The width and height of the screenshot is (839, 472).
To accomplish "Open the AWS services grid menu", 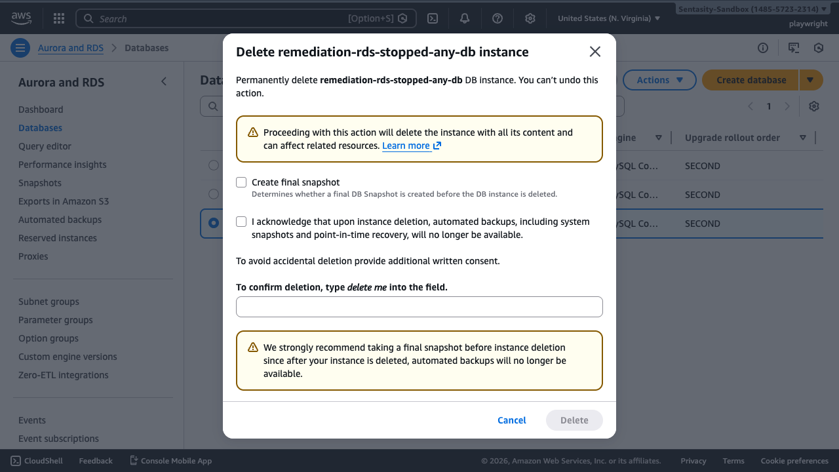I will pos(58,18).
